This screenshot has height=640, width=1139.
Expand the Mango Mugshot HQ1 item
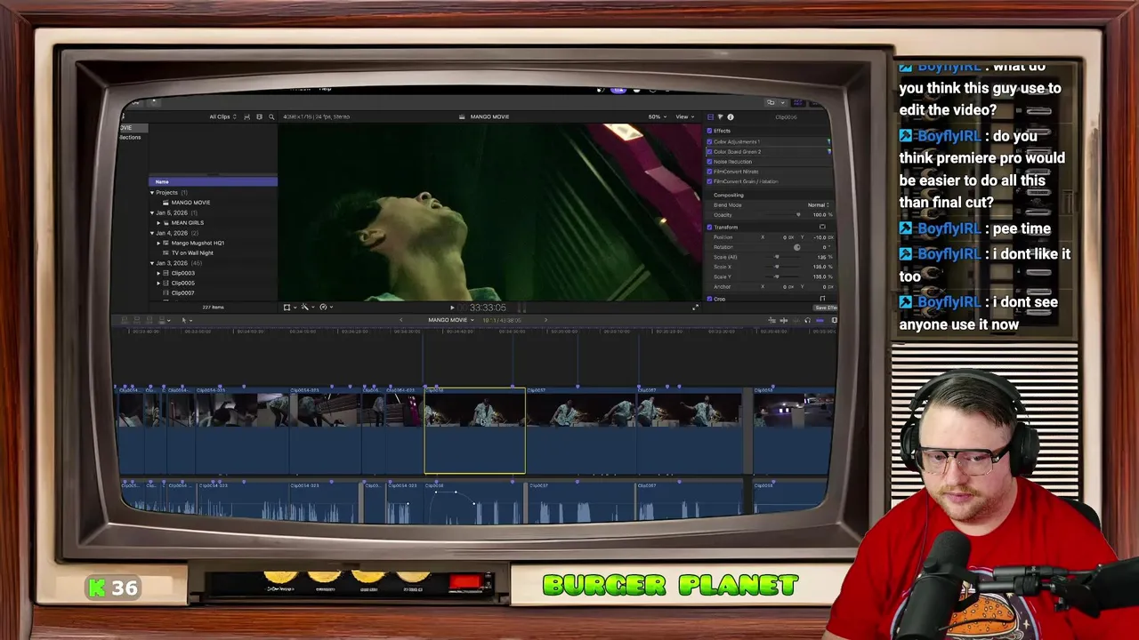(x=159, y=243)
